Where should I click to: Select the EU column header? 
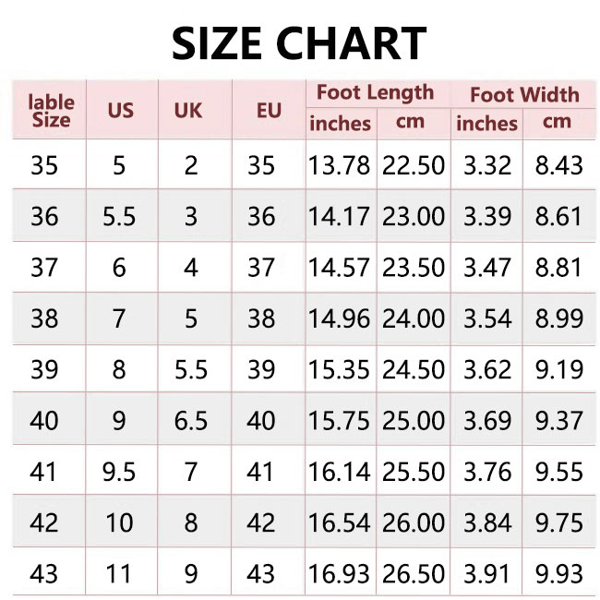[269, 111]
